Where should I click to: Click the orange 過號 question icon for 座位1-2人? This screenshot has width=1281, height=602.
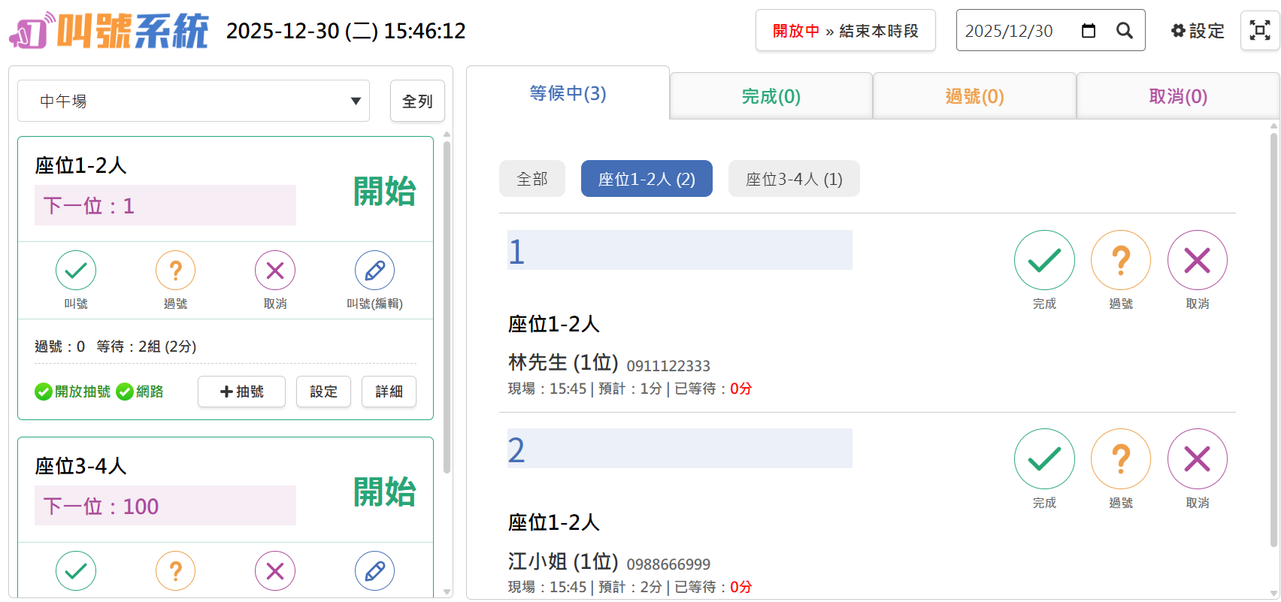pos(175,271)
